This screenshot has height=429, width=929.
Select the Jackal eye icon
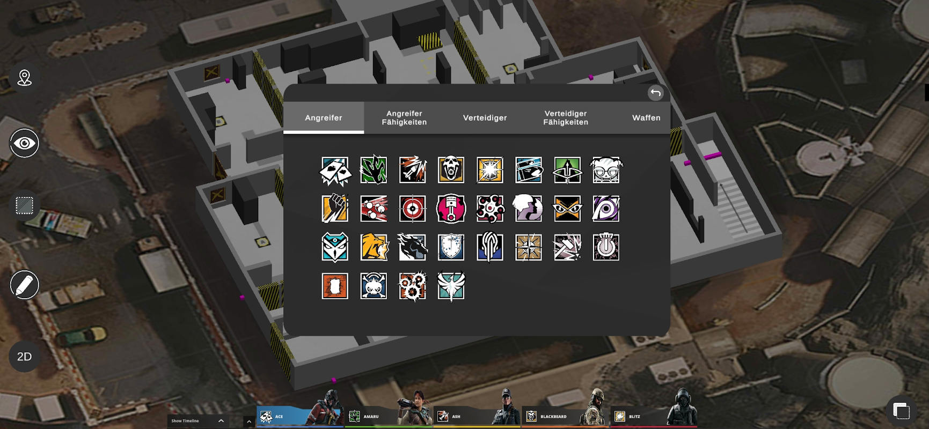606,209
